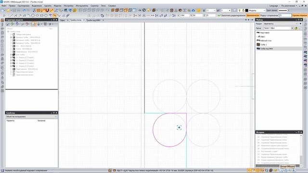Click the Y coordinate input field
This screenshot has width=308, height=173.
point(197,15)
